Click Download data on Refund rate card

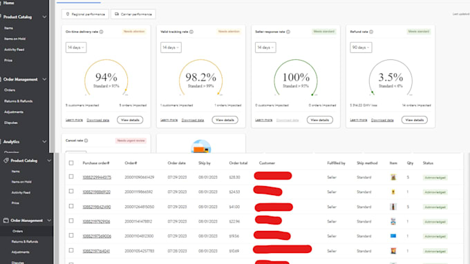coord(382,120)
